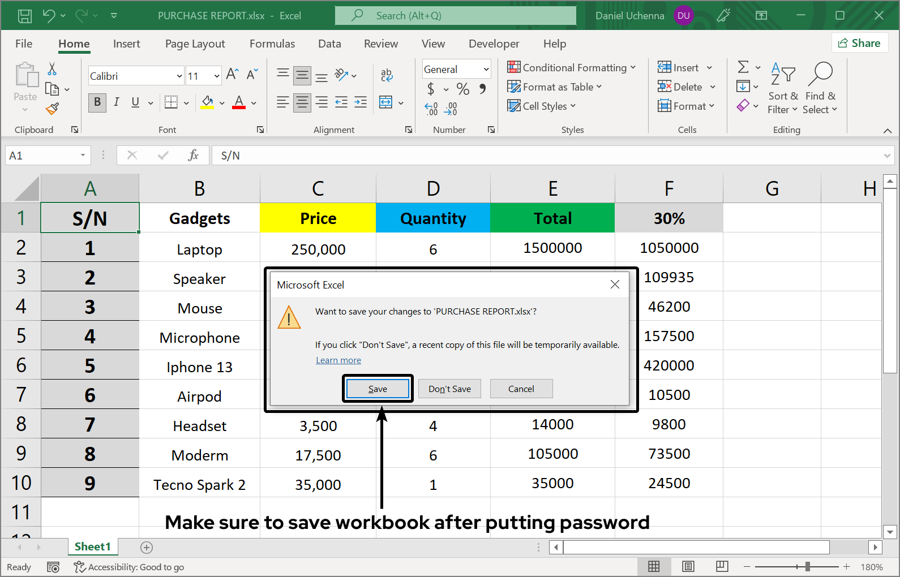Screen dimensions: 900x577
Task: Switch to the Page Layout tab
Action: click(x=195, y=44)
